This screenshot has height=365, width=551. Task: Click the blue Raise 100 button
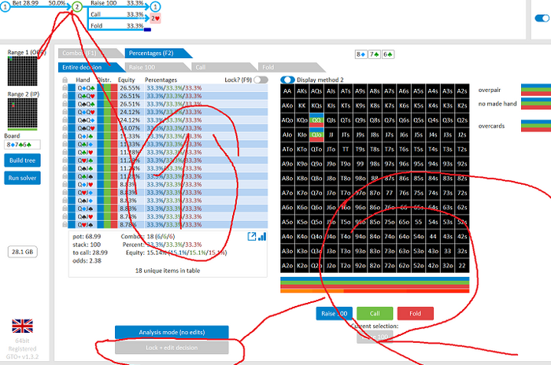(334, 313)
